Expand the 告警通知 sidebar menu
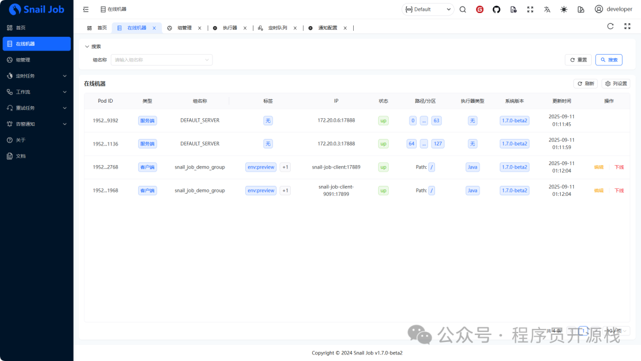The height and width of the screenshot is (361, 641). click(36, 124)
